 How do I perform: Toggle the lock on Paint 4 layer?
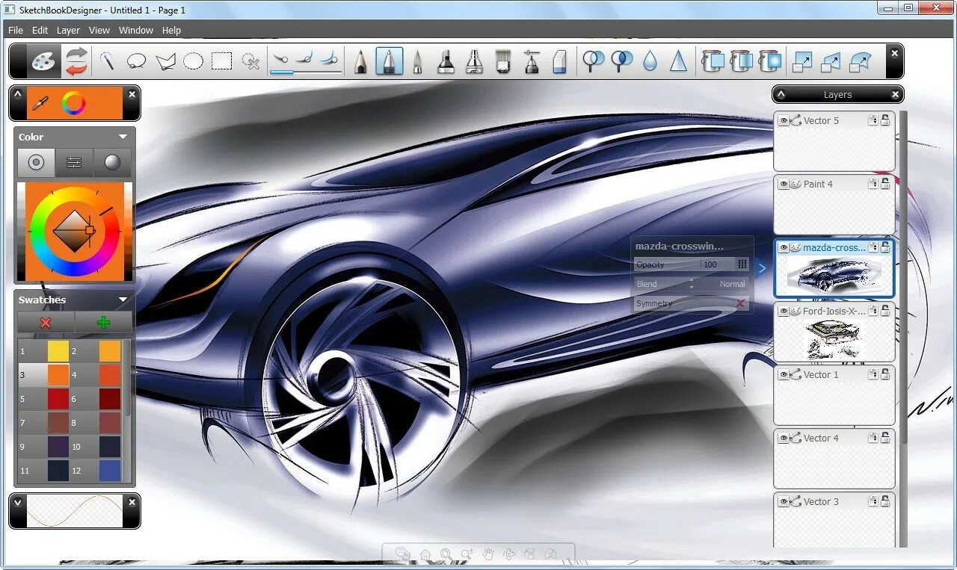[885, 184]
